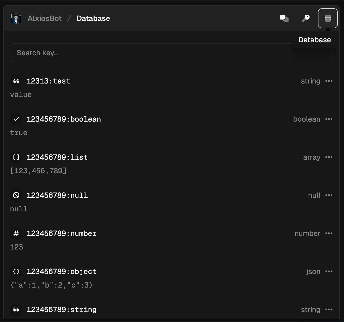Click the [123,456,789] array value
344x322 pixels.
click(38, 171)
